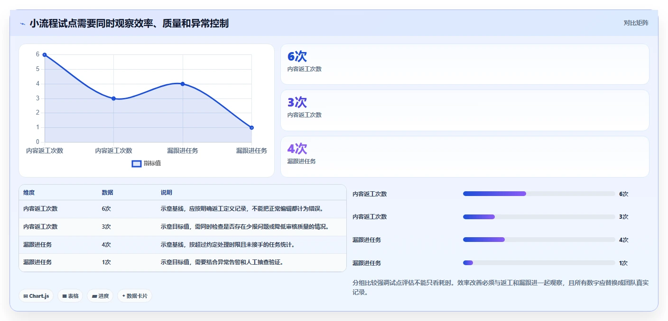The width and height of the screenshot is (668, 321).
Task: Click the chart data point at value 1
Action: (x=251, y=127)
